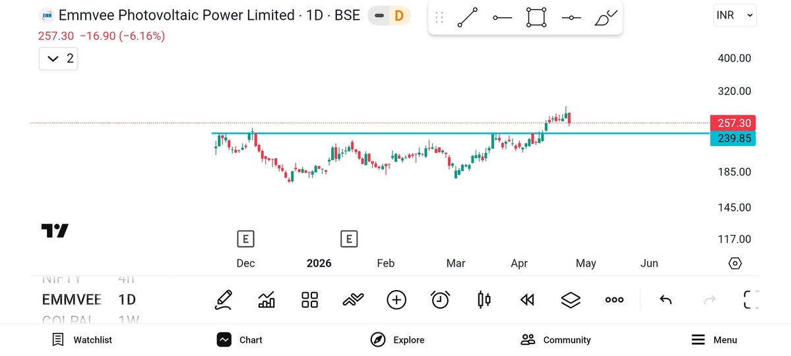
Task: Grab the drawing toolbar drag handle
Action: coord(439,18)
